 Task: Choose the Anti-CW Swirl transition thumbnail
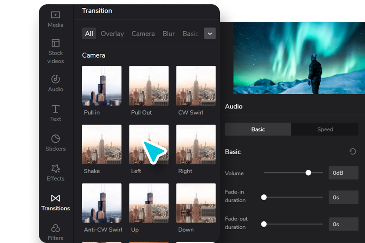click(102, 203)
